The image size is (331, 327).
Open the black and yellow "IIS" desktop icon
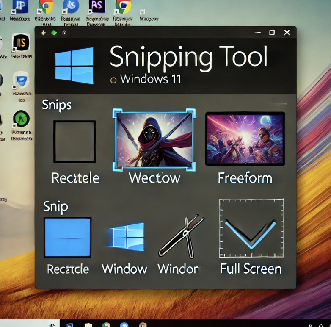click(21, 43)
